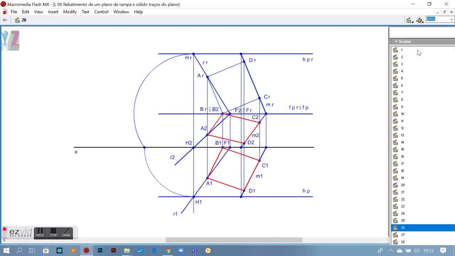Select scene 16 in Scene panel
Viewport: 455px width, 256px height.
[423, 156]
